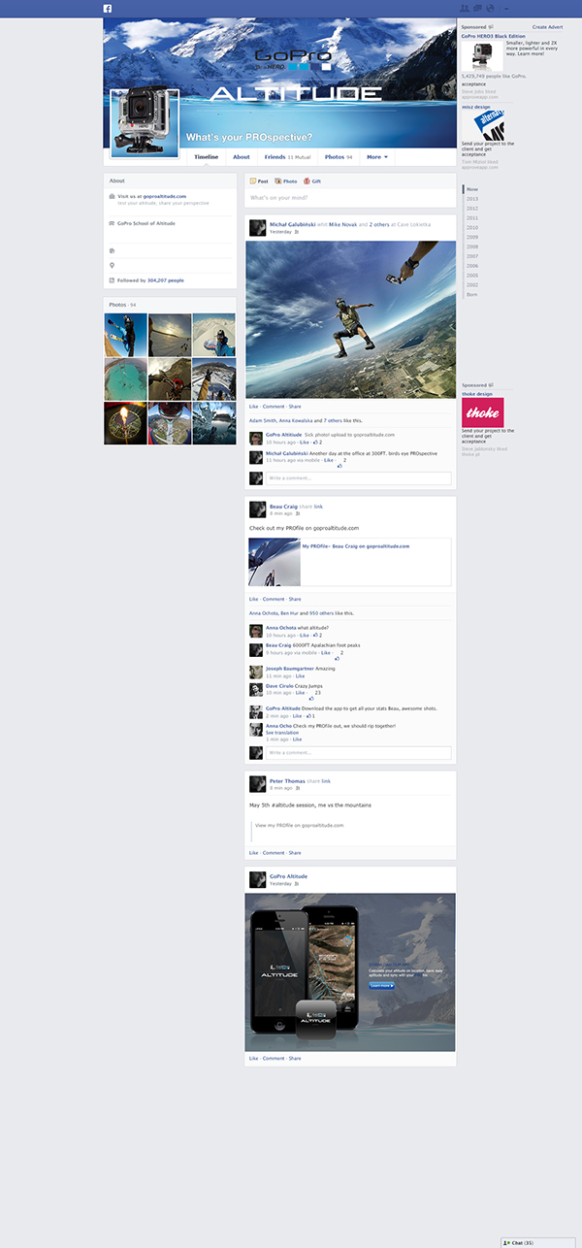Open Anna Ochota's avatar on "what altitude?" comment
This screenshot has height=1248, width=582.
coord(256,631)
